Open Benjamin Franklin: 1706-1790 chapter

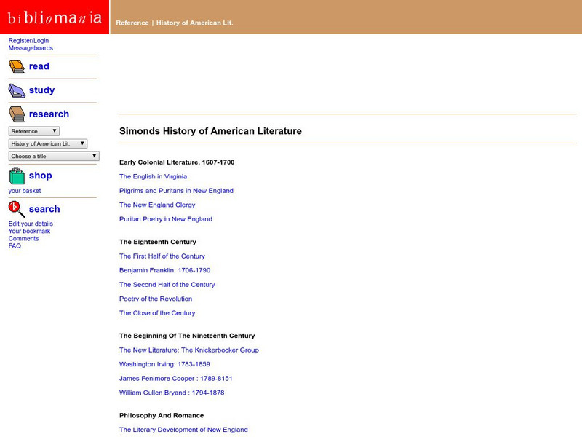pyautogui.click(x=165, y=270)
